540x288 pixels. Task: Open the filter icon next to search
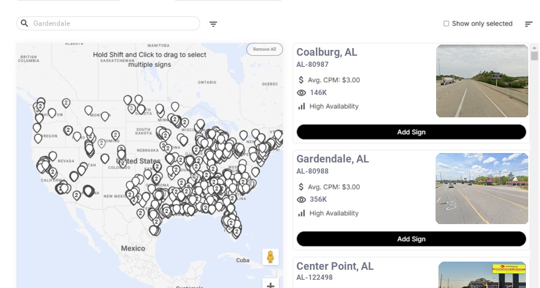[213, 24]
